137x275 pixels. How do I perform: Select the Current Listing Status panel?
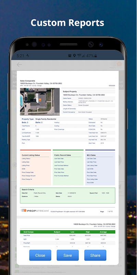point(36,167)
